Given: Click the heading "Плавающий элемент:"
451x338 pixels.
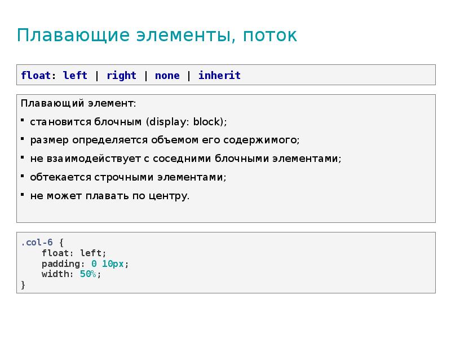Looking at the screenshot, I should [x=78, y=103].
